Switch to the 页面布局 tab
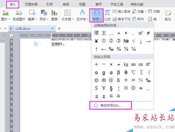The width and height of the screenshot is (175, 132). click(31, 5)
